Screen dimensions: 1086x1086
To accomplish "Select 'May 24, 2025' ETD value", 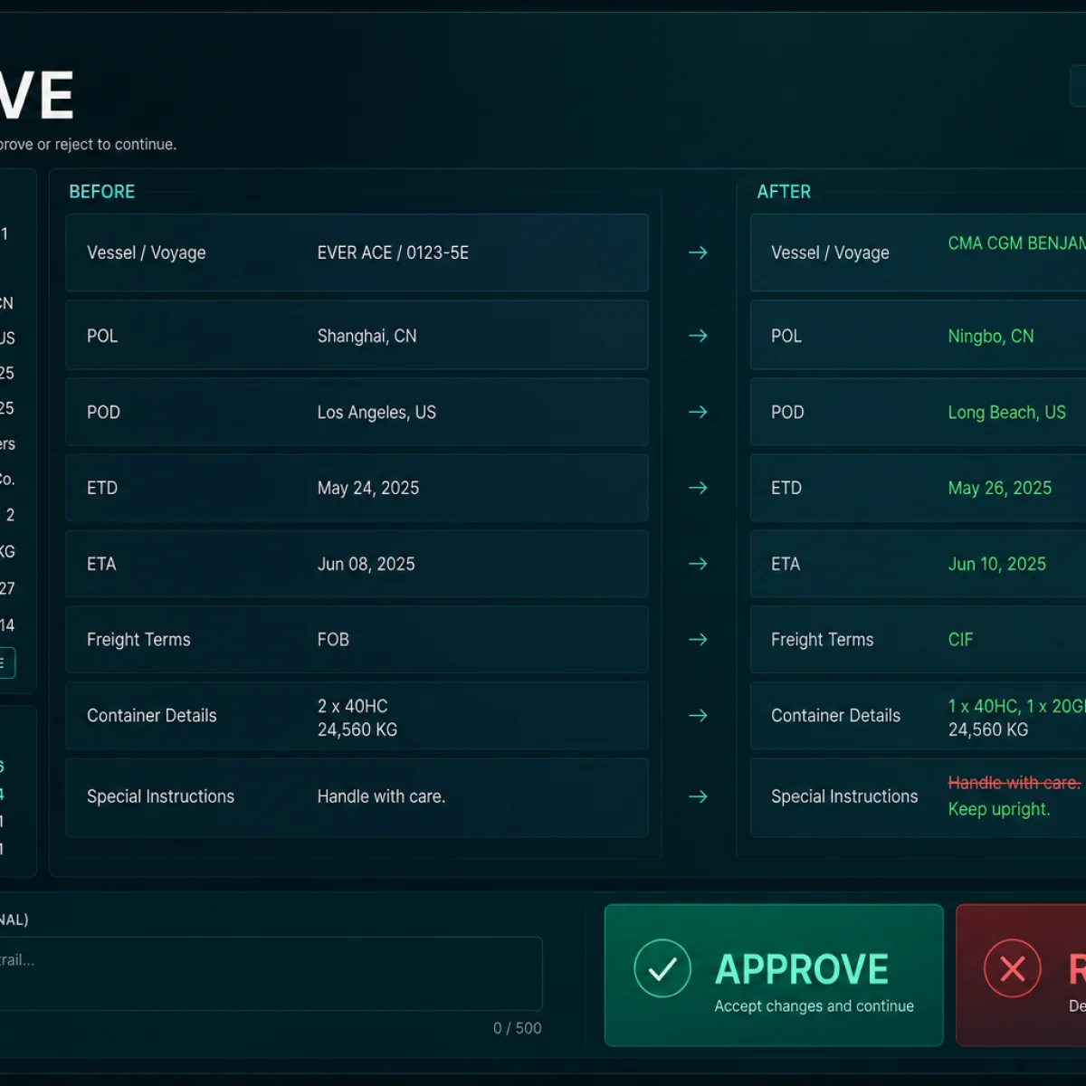I will point(368,488).
